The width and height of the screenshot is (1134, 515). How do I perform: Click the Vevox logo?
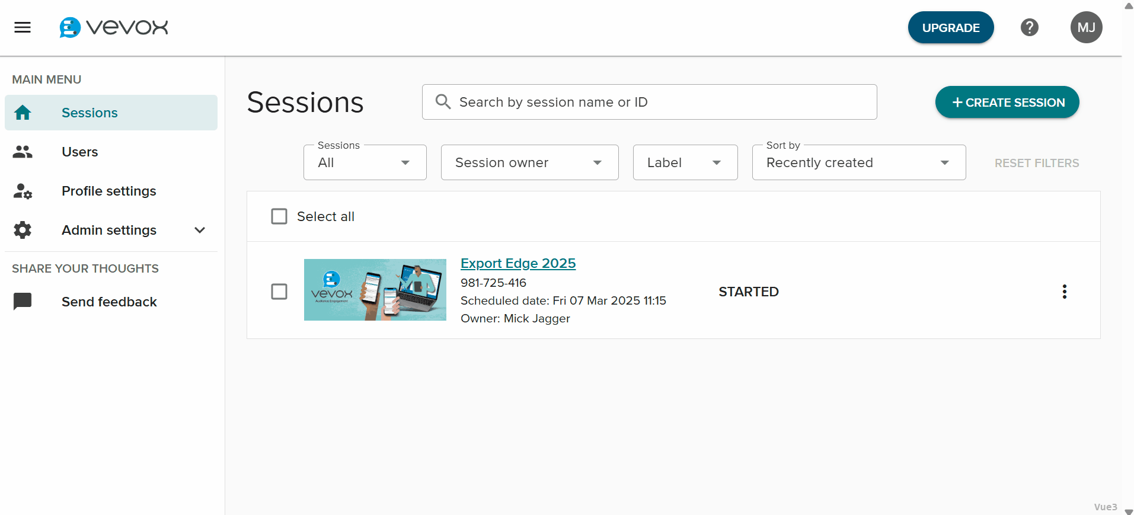click(x=114, y=27)
